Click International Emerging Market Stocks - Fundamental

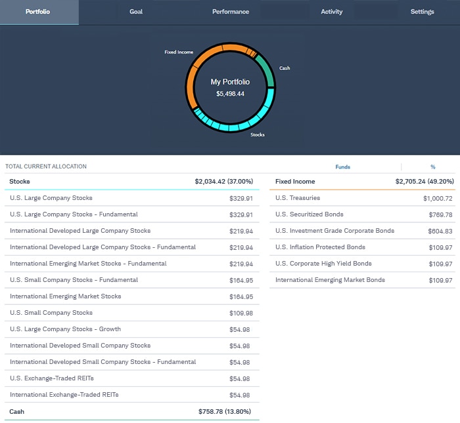[x=131, y=264]
